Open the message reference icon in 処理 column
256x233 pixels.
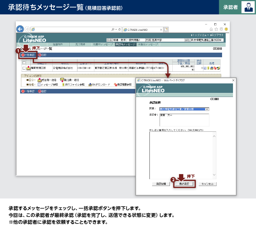205,68
